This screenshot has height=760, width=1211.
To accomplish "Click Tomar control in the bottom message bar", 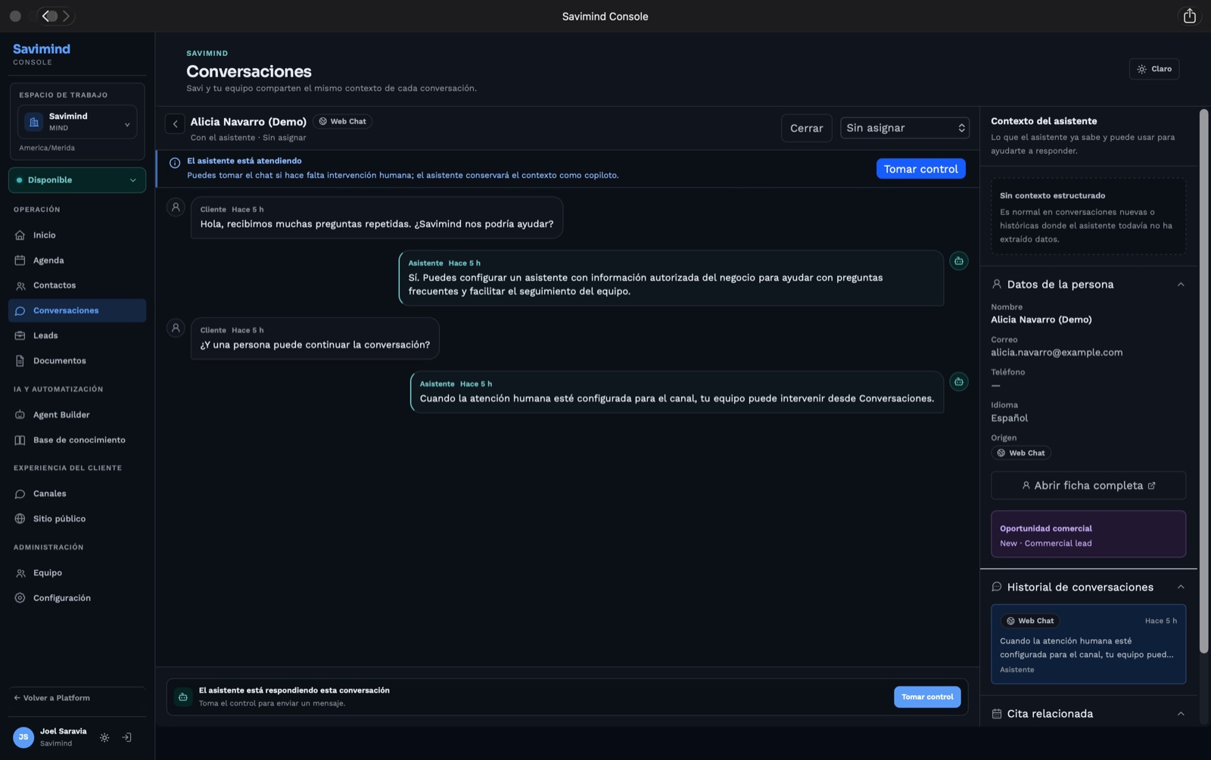I will click(927, 697).
